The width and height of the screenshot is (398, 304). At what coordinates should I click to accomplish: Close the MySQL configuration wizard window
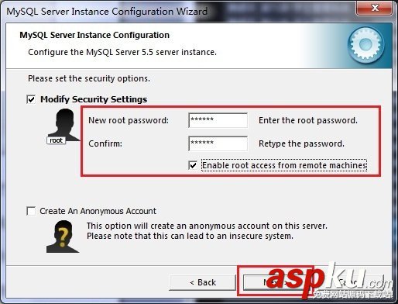375,9
